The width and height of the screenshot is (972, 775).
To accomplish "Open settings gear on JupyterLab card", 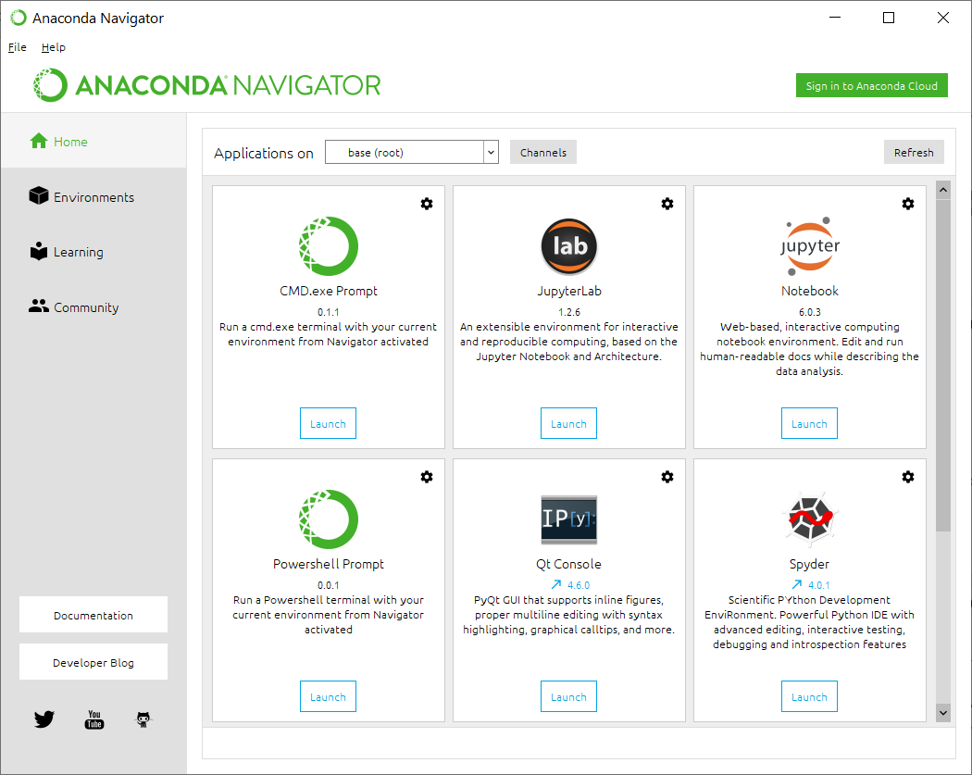I will pos(667,204).
